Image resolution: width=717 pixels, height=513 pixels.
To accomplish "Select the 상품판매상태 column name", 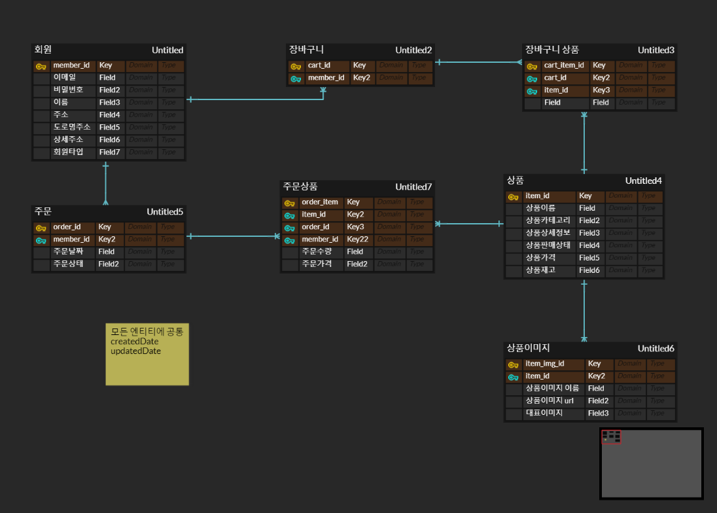I will (548, 245).
